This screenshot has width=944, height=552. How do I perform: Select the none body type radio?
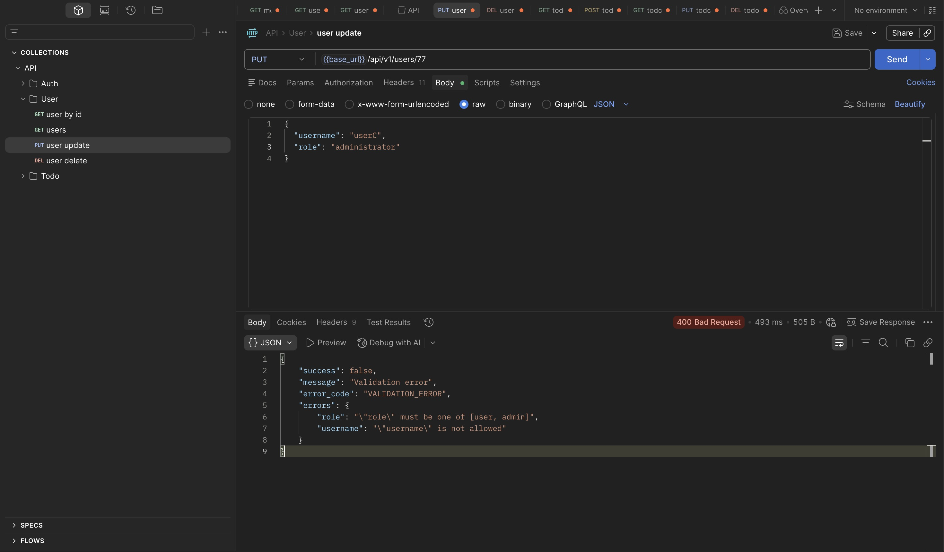[x=249, y=104]
